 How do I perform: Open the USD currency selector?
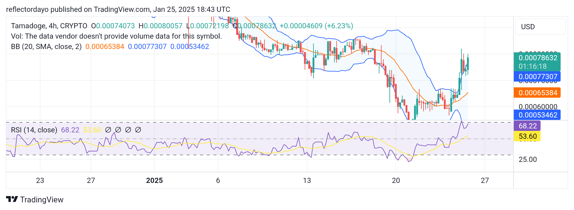click(x=540, y=27)
